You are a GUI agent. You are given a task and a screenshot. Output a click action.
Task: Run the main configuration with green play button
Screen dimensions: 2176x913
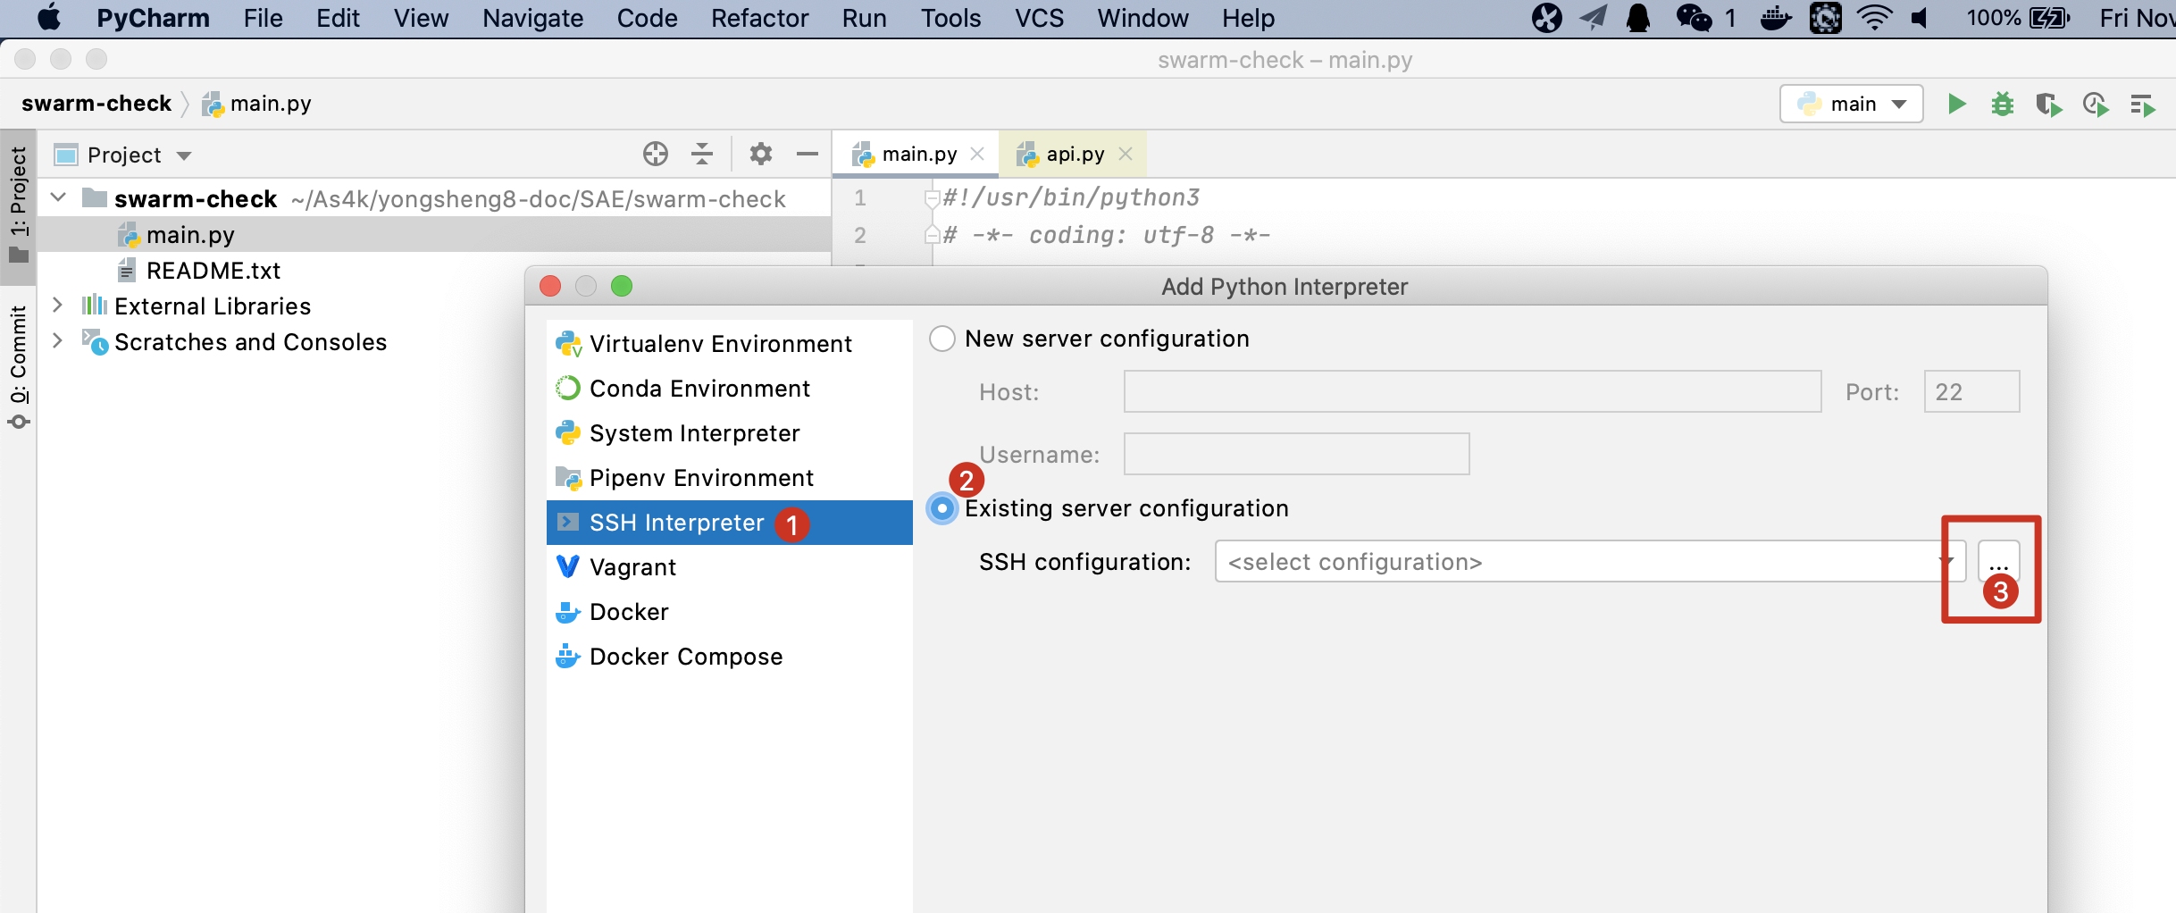tap(1956, 105)
